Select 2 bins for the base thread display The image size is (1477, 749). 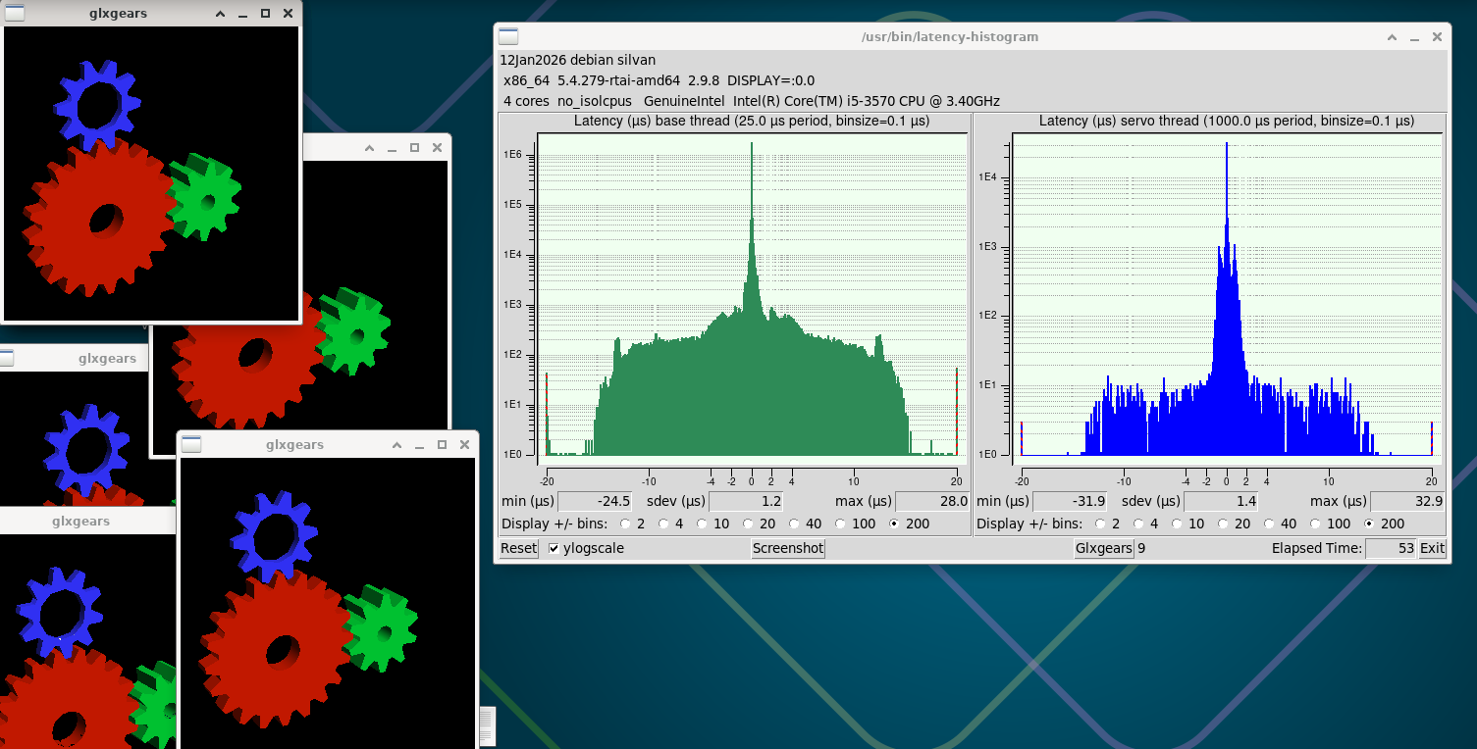tap(626, 524)
